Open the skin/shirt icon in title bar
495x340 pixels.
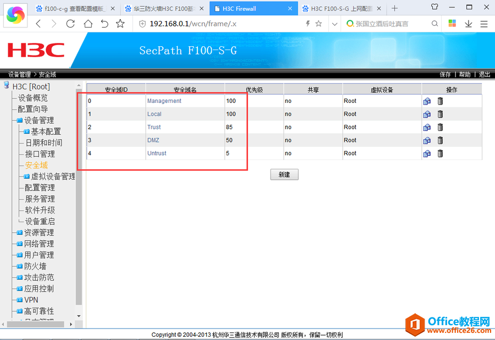435,7
